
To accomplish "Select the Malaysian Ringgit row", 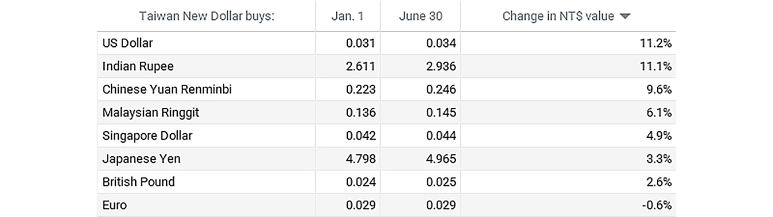I will point(386,112).
